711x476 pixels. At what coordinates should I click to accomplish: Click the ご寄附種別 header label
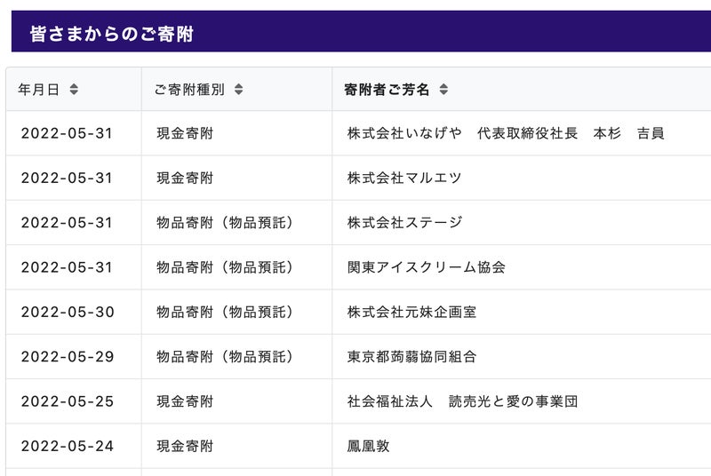pyautogui.click(x=189, y=90)
